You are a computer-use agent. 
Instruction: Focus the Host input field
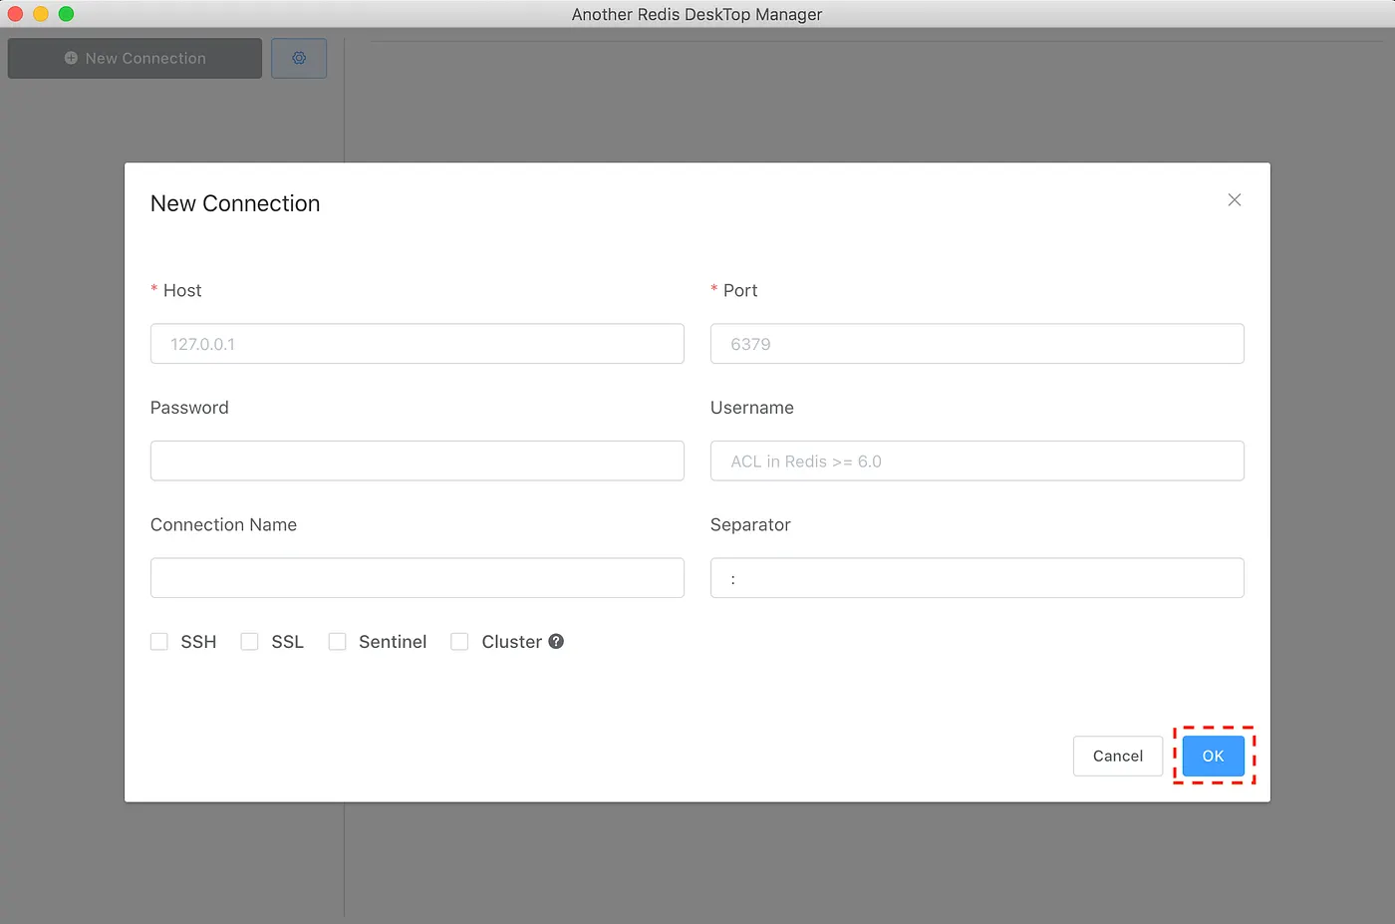pyautogui.click(x=417, y=344)
